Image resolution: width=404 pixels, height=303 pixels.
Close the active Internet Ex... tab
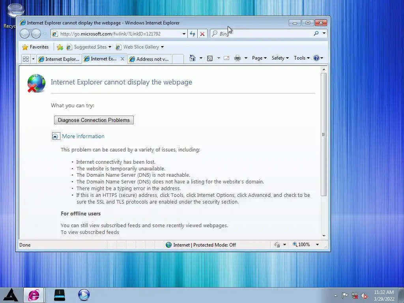pyautogui.click(x=122, y=59)
